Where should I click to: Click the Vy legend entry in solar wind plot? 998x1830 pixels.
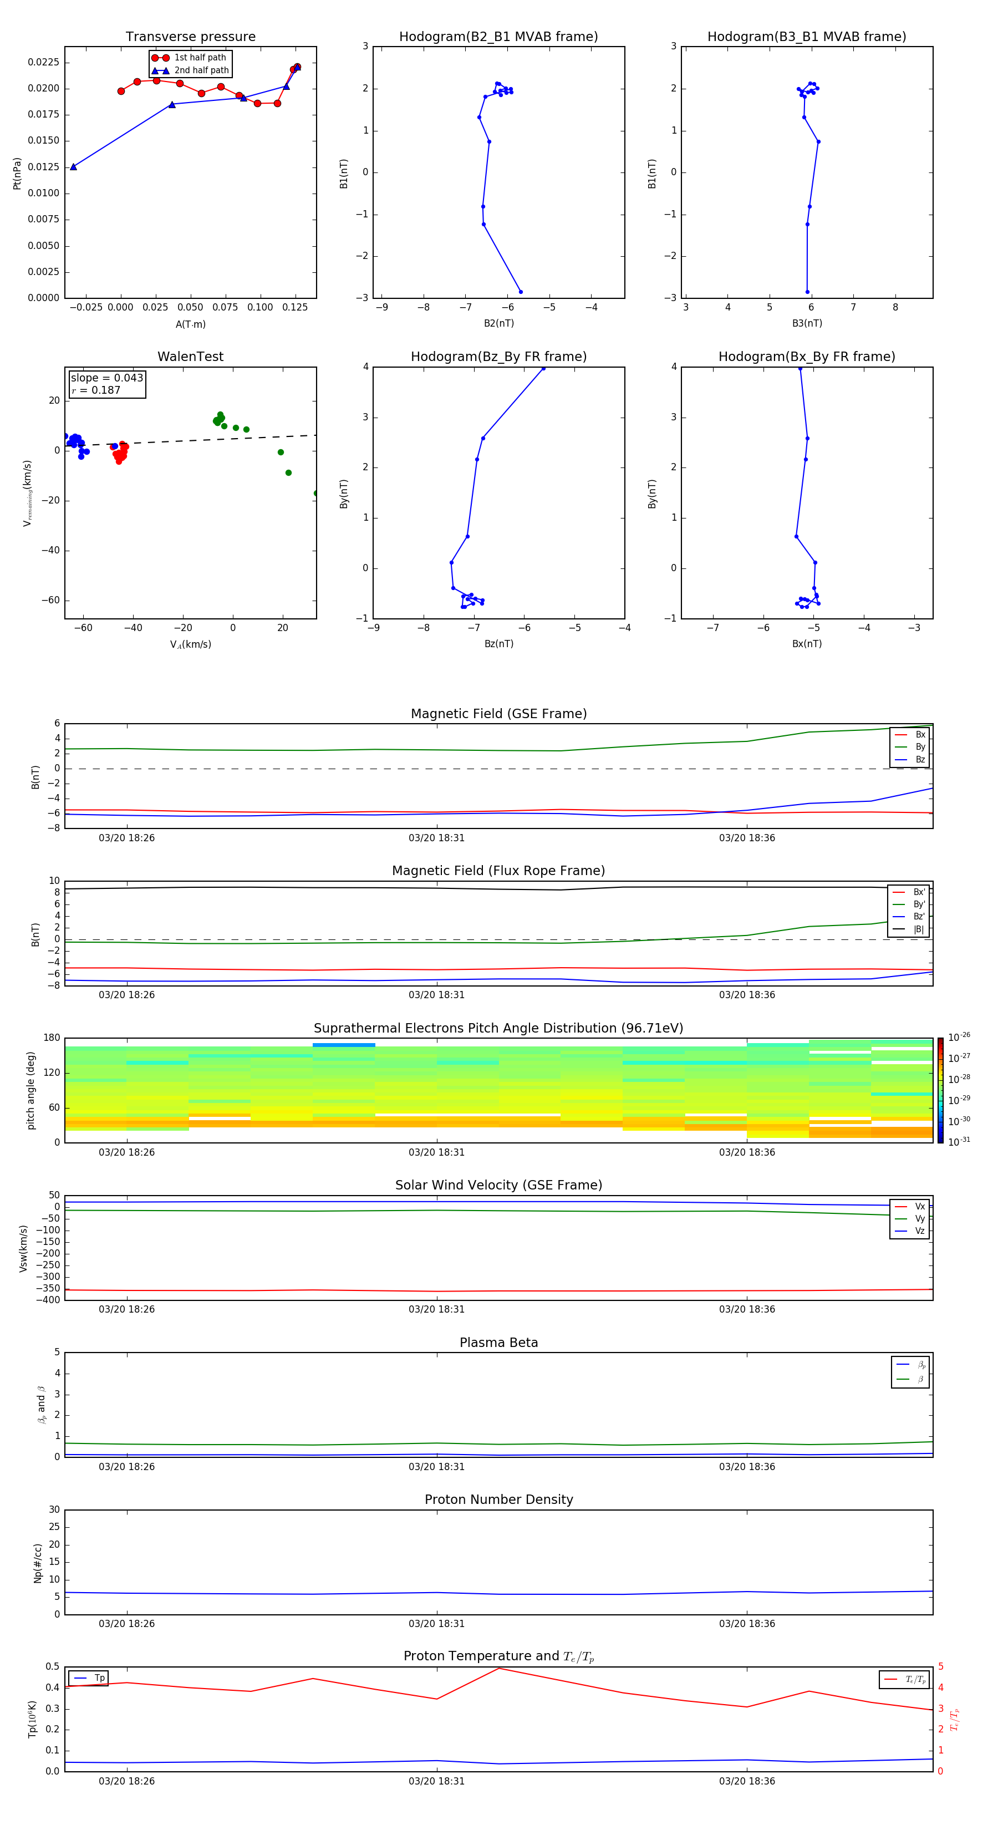click(910, 1218)
